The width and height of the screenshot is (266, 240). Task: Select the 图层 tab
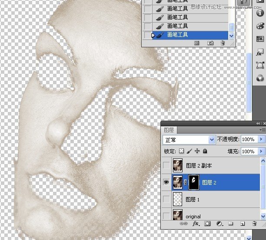(169, 130)
